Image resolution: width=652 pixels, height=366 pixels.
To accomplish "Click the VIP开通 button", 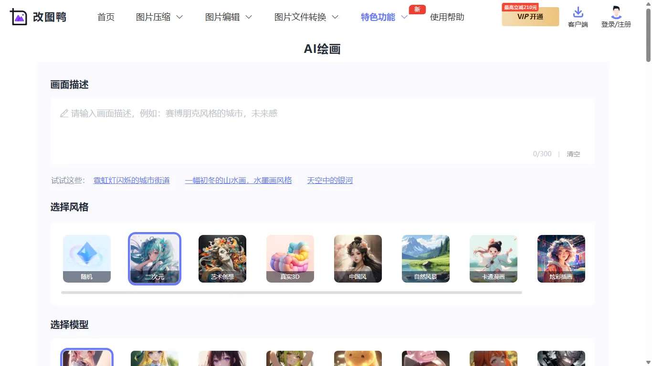I will click(530, 16).
